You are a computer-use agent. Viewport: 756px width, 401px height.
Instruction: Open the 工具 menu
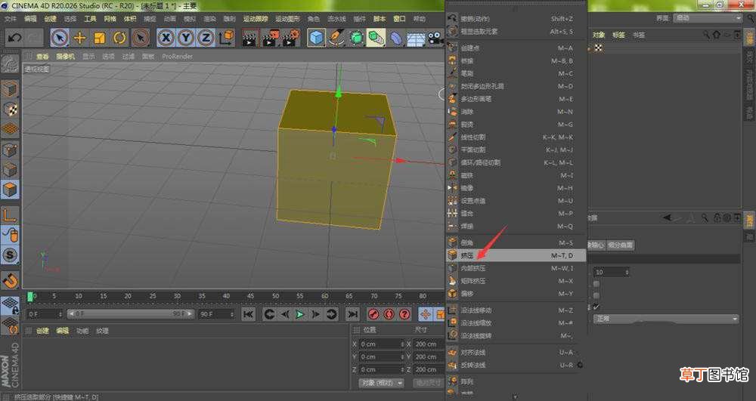(x=90, y=19)
